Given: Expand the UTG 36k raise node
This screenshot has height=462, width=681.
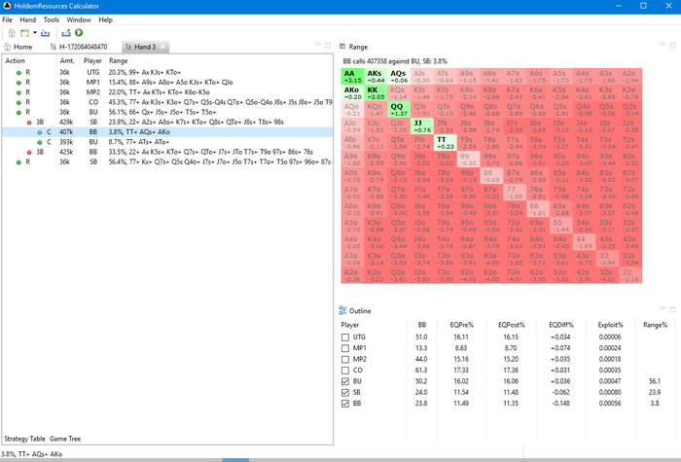Looking at the screenshot, I should (x=9, y=73).
